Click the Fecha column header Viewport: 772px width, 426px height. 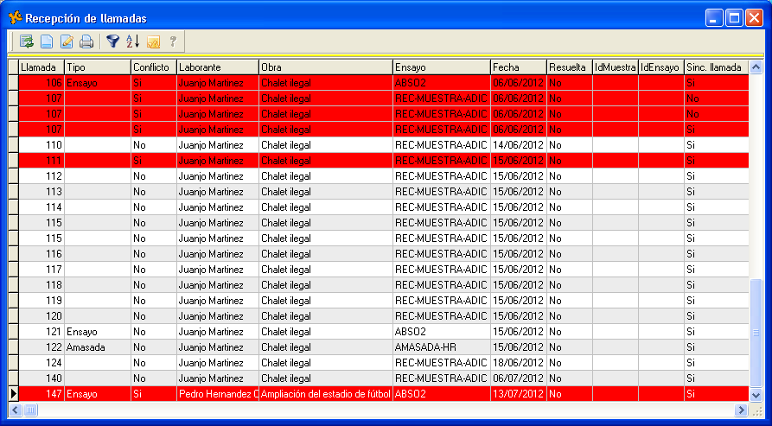click(x=517, y=67)
